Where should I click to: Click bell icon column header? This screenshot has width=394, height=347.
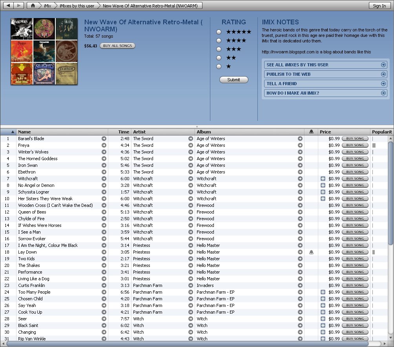click(311, 131)
